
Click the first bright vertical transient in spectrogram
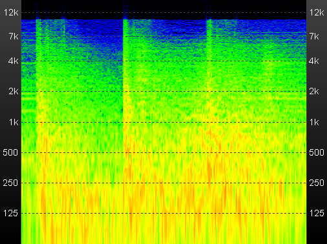coord(39,86)
